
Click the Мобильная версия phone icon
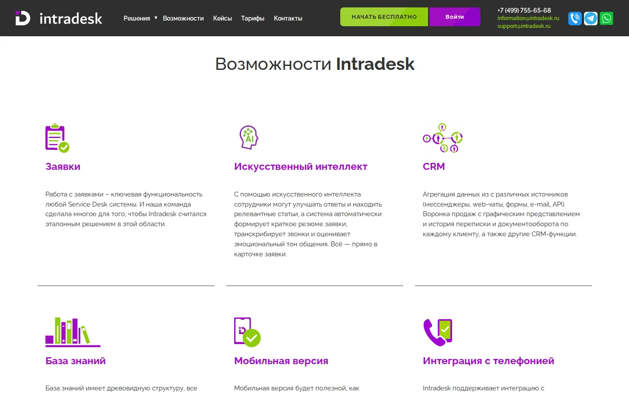point(247,332)
